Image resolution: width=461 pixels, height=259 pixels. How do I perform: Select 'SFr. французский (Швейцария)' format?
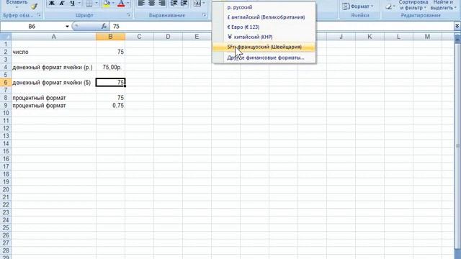264,47
